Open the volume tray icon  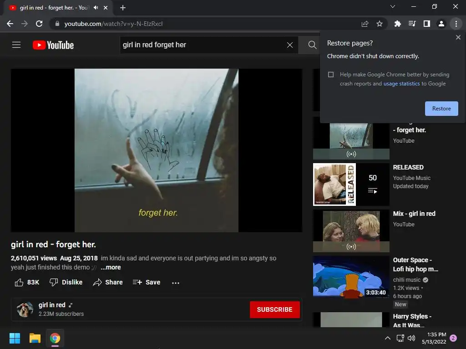411,338
